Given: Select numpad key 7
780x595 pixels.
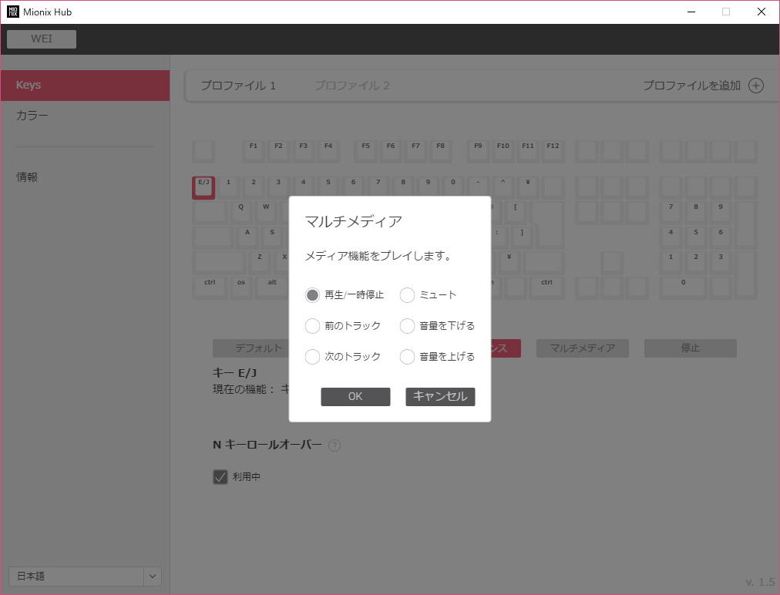Looking at the screenshot, I should [671, 211].
